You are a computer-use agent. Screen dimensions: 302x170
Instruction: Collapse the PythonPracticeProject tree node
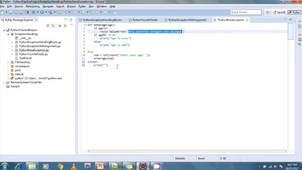(4, 30)
